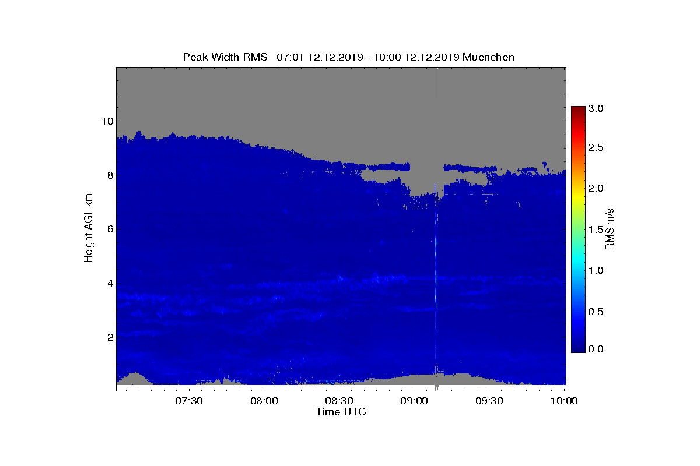Click the height tick label 6
This screenshot has height=466, width=700.
(109, 229)
